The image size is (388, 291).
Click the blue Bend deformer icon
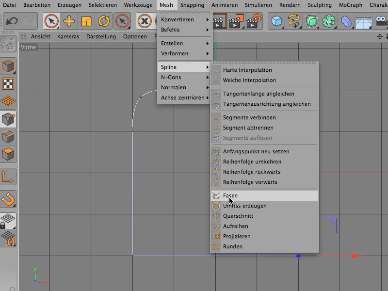[346, 21]
